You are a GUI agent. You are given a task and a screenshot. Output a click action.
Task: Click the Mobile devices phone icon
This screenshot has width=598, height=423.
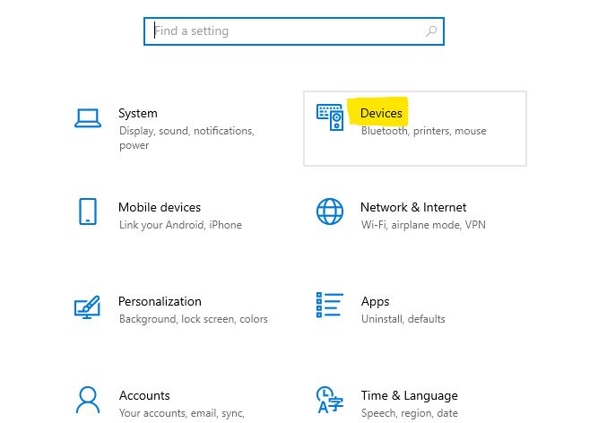click(88, 211)
